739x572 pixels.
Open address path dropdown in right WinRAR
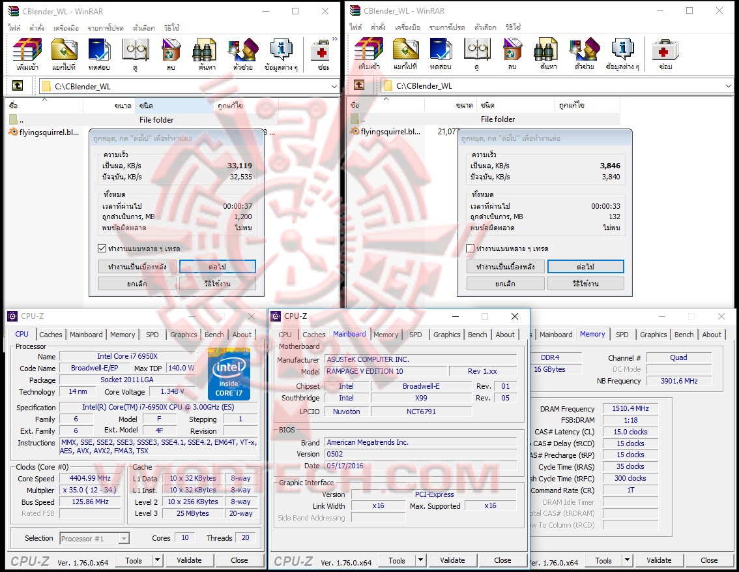[x=728, y=86]
